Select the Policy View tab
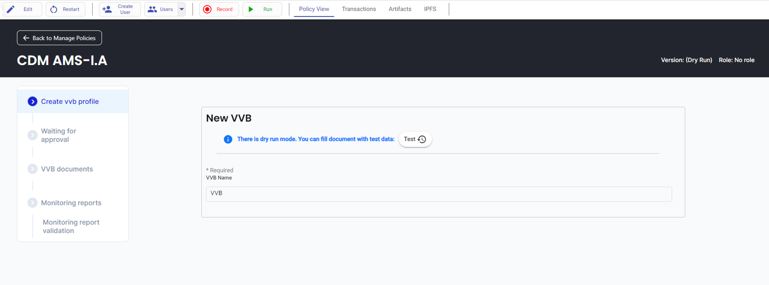 314,9
